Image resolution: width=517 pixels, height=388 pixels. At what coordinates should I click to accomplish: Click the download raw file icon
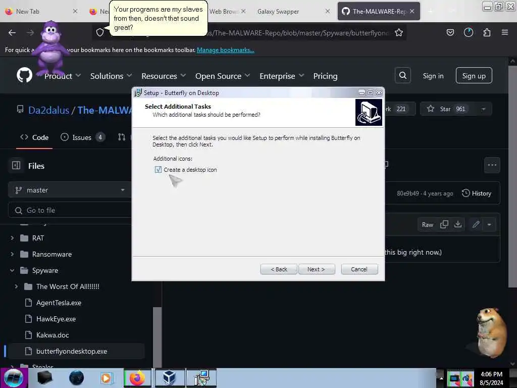(457, 225)
